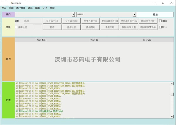Screen dimensions: 176x125
Task: Click the Operate column header
Action: tap(147, 40)
